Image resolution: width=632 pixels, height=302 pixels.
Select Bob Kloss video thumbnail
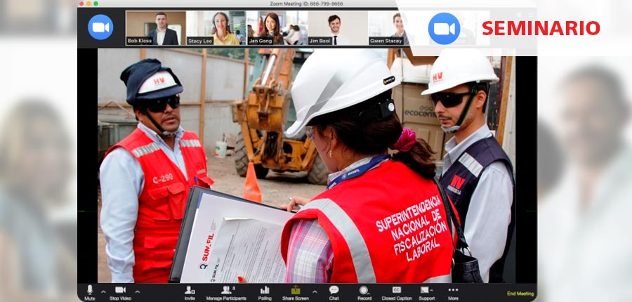click(x=156, y=28)
